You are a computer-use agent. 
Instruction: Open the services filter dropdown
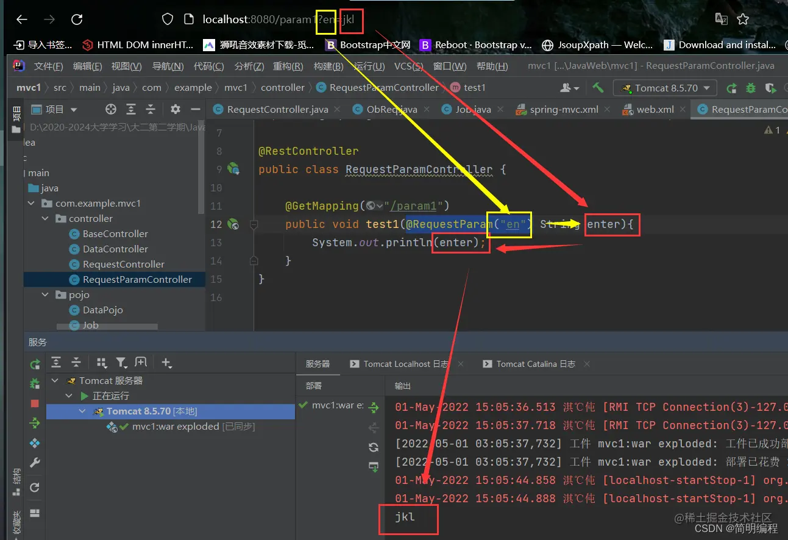[x=122, y=363]
